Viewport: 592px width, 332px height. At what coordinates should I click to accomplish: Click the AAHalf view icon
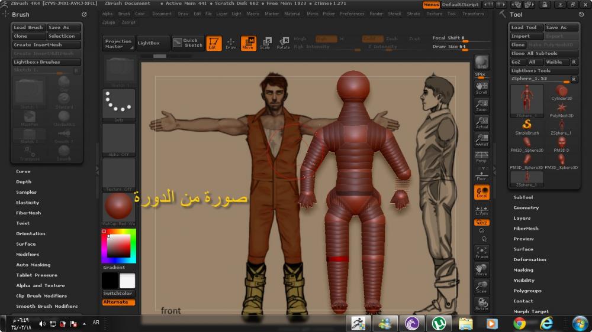click(481, 139)
